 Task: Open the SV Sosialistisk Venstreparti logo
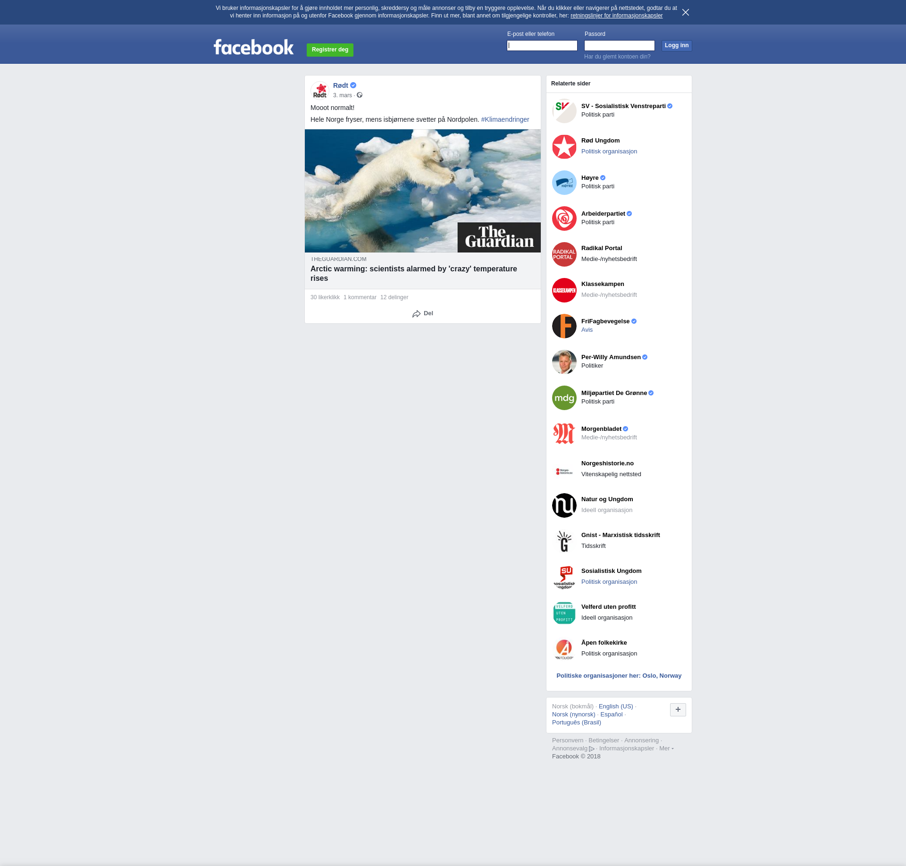click(564, 111)
